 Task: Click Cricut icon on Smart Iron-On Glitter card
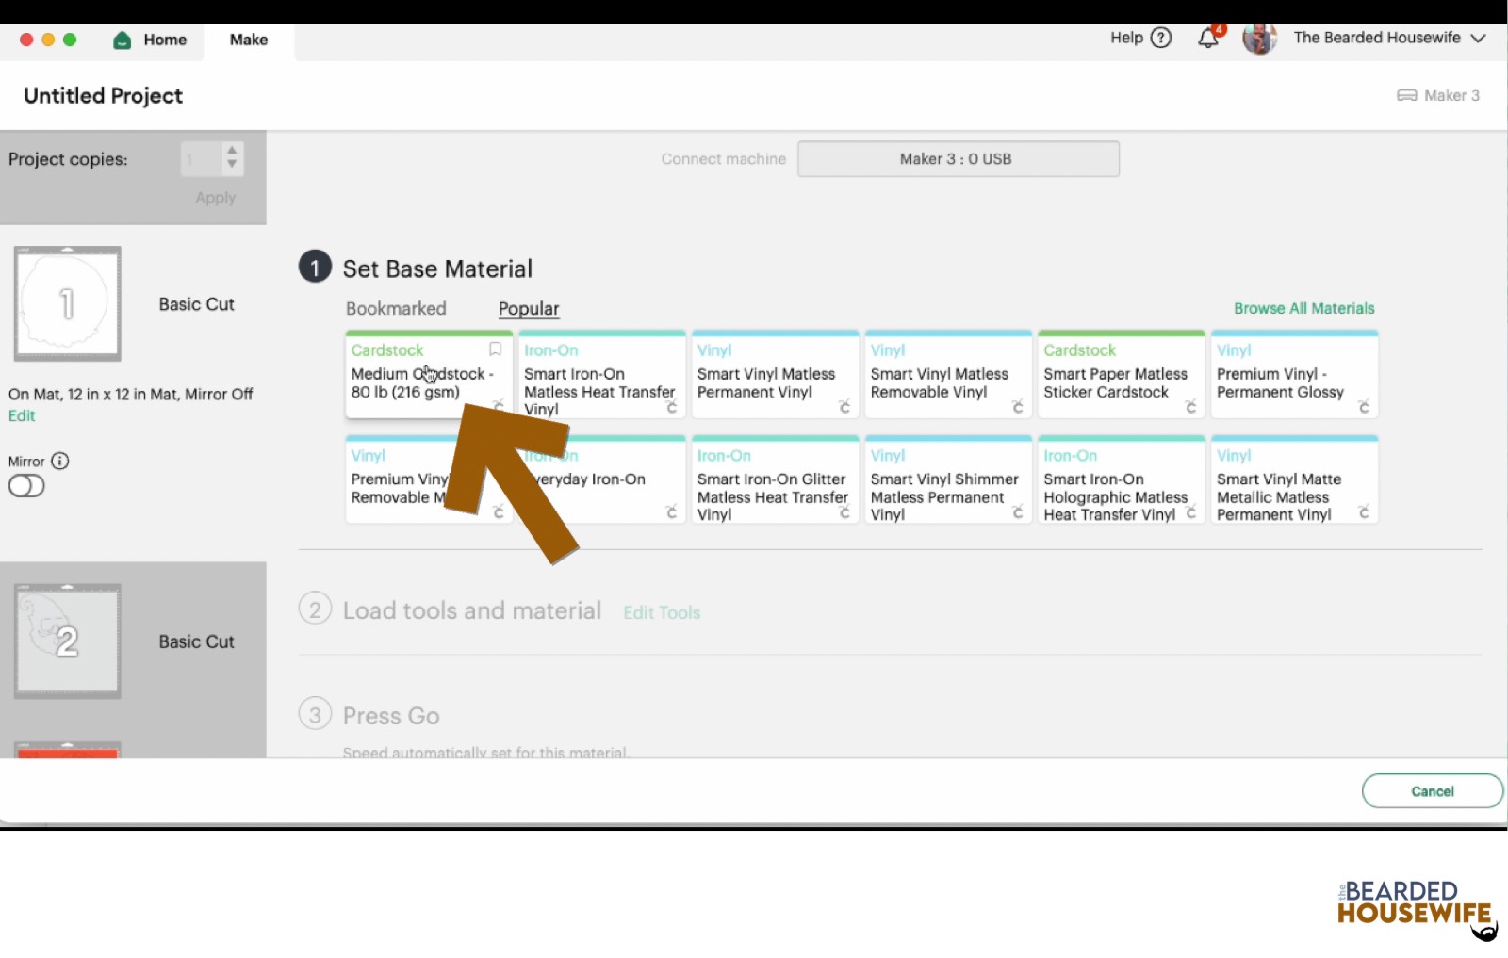point(844,512)
